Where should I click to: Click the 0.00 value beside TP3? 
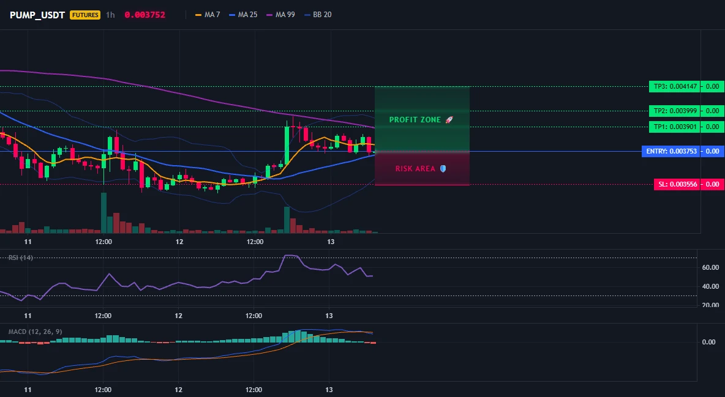[x=713, y=86]
